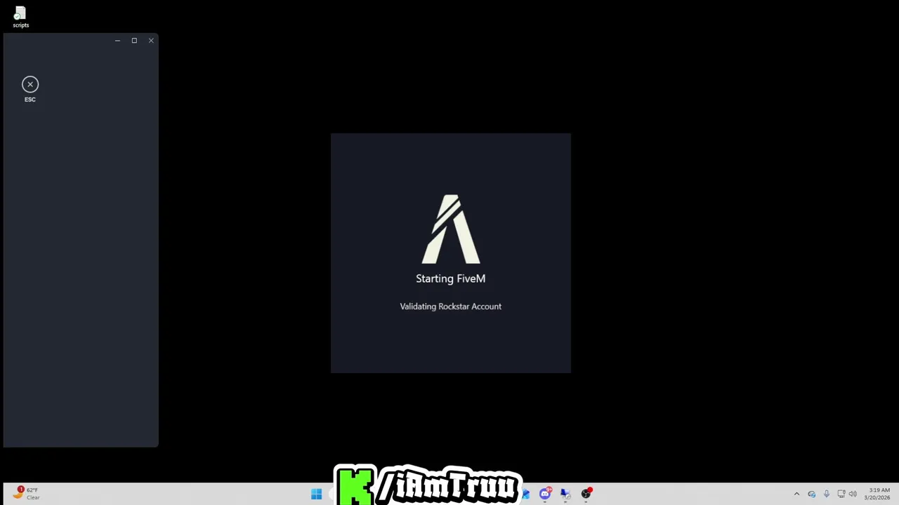899x505 pixels.
Task: Open the volume speaker tray icon
Action: (x=853, y=494)
